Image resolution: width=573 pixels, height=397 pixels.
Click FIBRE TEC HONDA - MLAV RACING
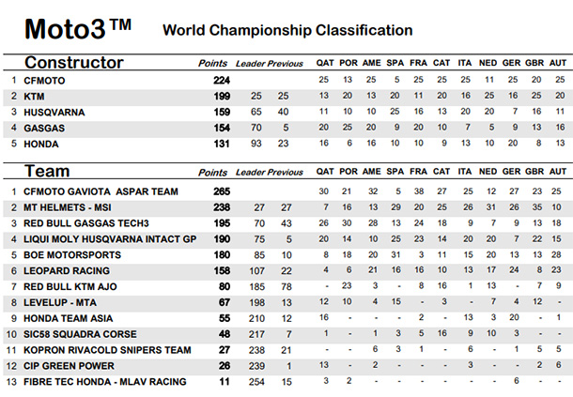tap(105, 382)
